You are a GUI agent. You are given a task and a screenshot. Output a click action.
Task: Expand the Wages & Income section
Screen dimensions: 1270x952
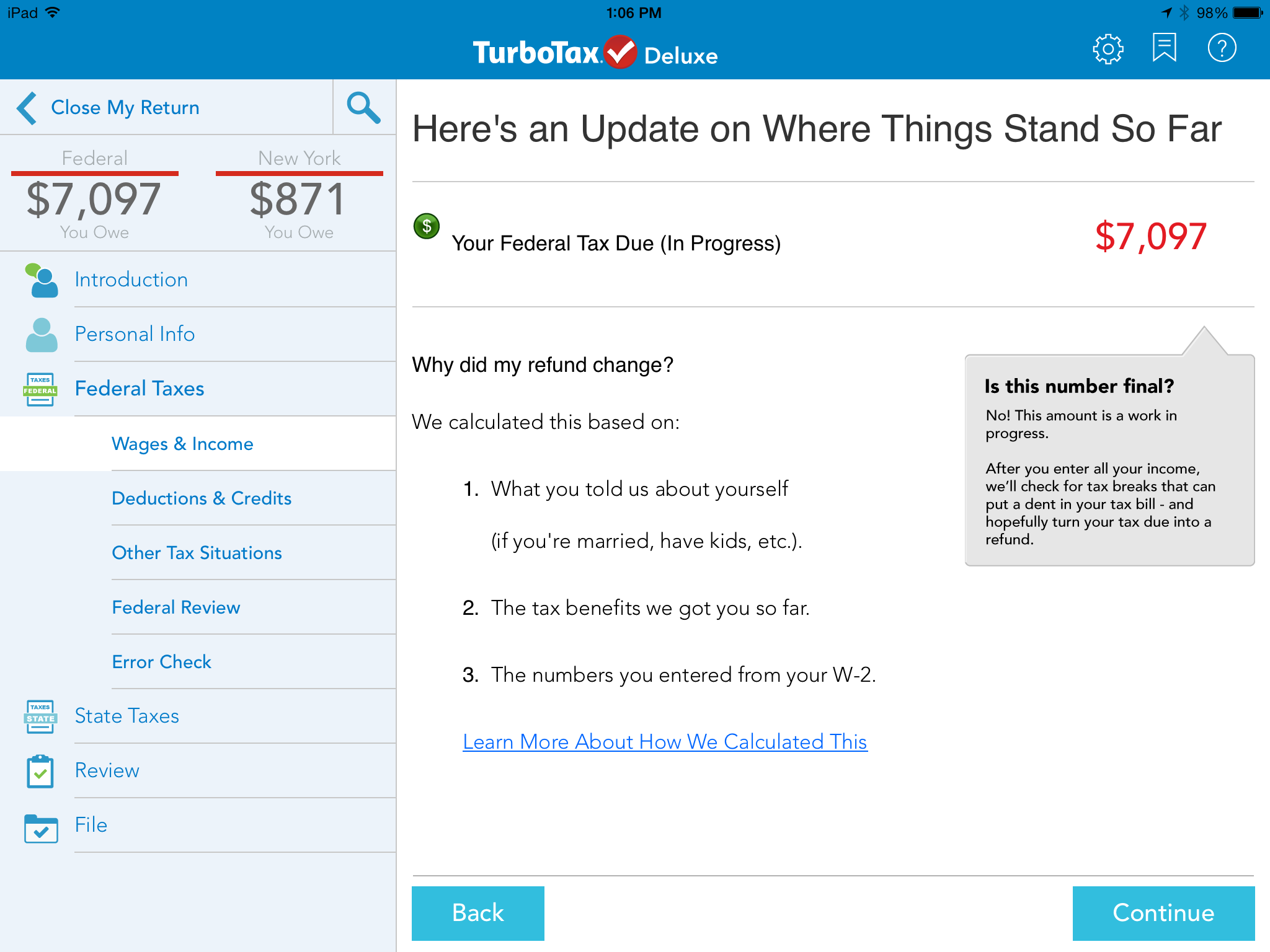point(182,443)
